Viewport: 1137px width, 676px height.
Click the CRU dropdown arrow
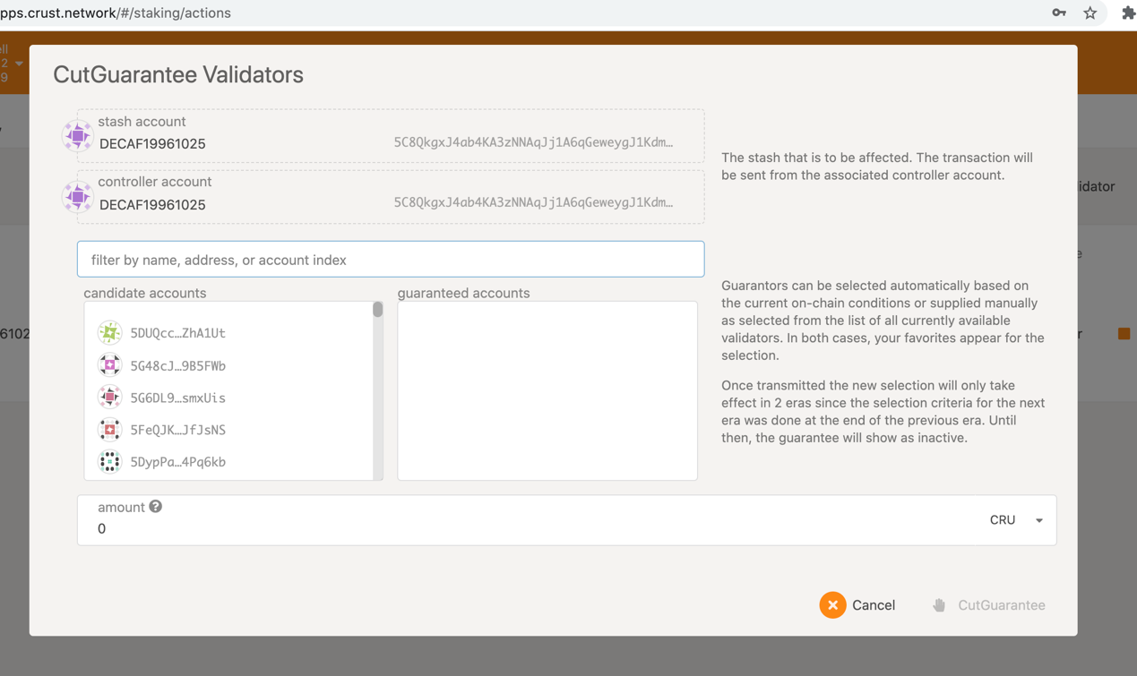[x=1039, y=521]
